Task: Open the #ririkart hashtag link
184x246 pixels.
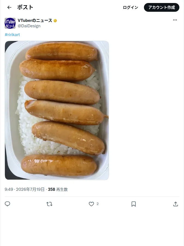Action: (12, 35)
